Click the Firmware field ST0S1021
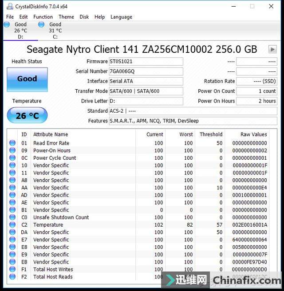The width and height of the screenshot is (284, 291). click(x=146, y=61)
